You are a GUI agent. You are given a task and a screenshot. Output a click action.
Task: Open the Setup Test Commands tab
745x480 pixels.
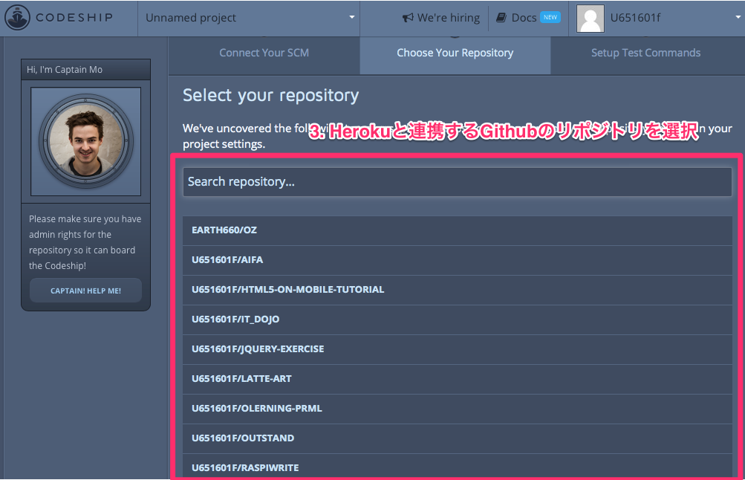645,53
